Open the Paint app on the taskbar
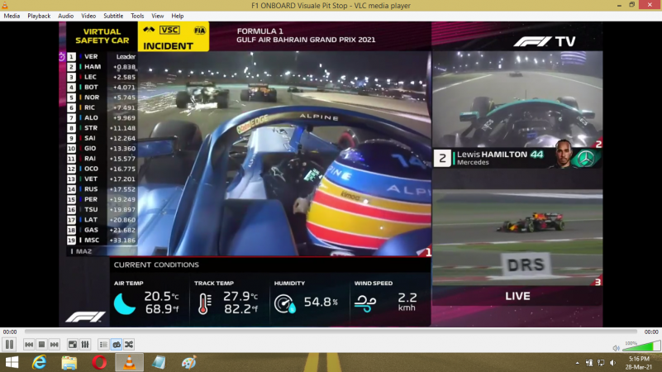662x372 pixels. click(189, 362)
